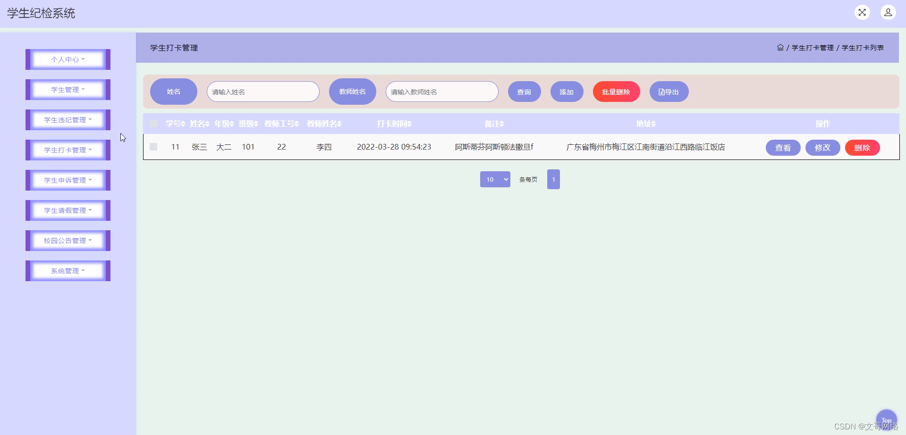Expand the 个人中心 sidebar menu
Image resolution: width=906 pixels, height=435 pixels.
(x=68, y=59)
